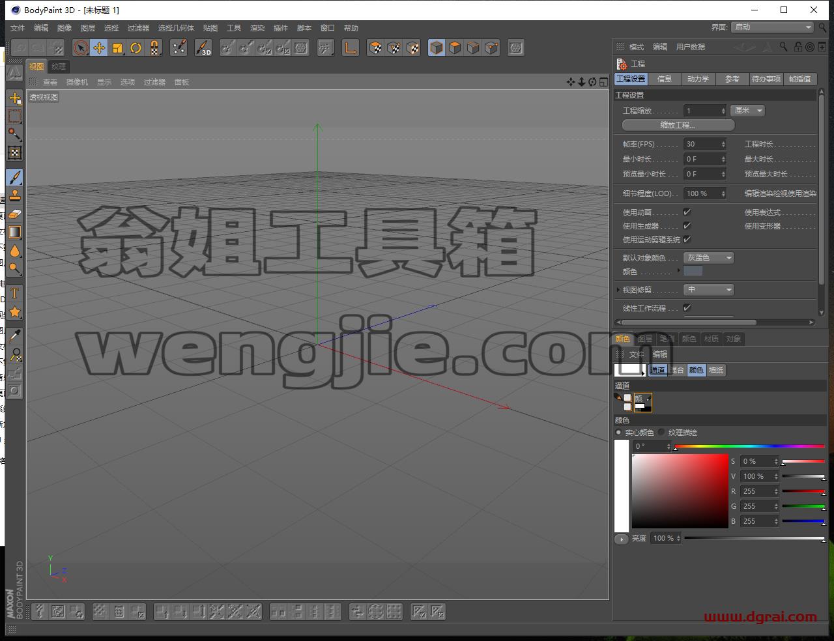Switch to the 信息 tab

coord(664,79)
